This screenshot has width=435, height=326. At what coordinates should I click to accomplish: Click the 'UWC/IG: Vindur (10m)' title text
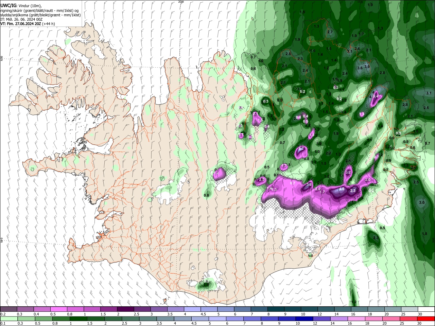click(21, 6)
